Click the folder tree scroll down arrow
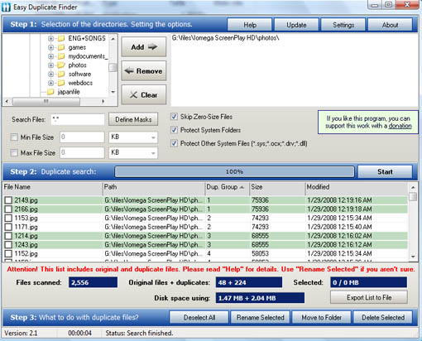The height and width of the screenshot is (341, 422). pyautogui.click(x=113, y=92)
